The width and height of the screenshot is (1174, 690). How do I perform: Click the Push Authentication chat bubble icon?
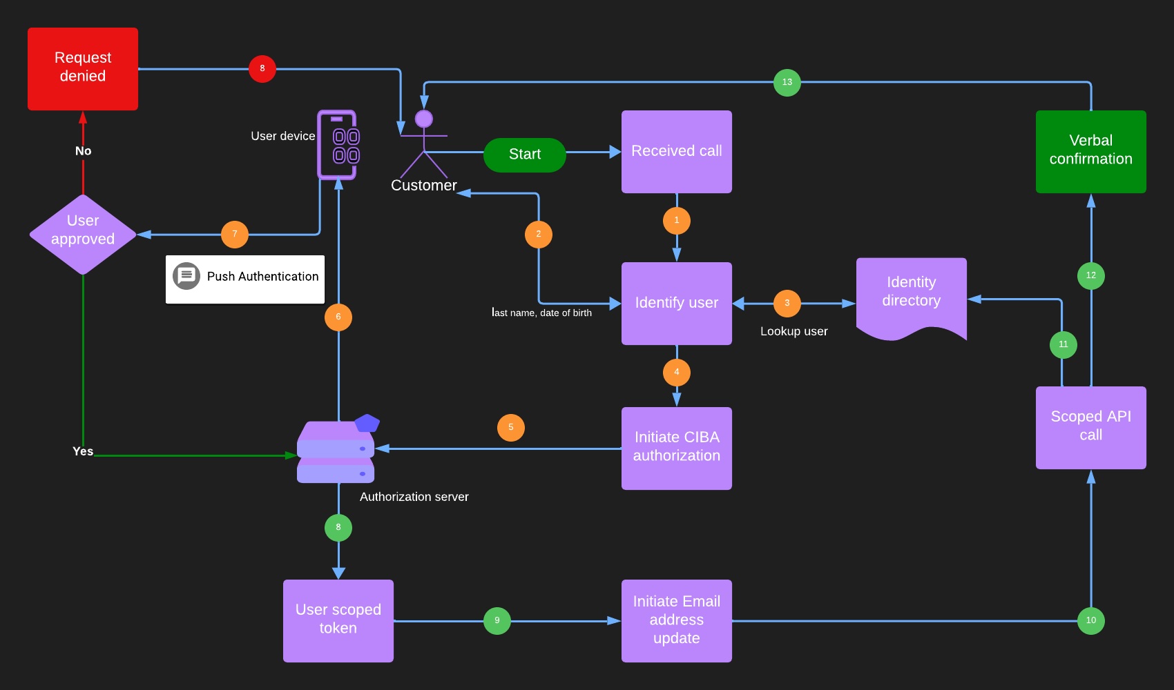(x=186, y=276)
